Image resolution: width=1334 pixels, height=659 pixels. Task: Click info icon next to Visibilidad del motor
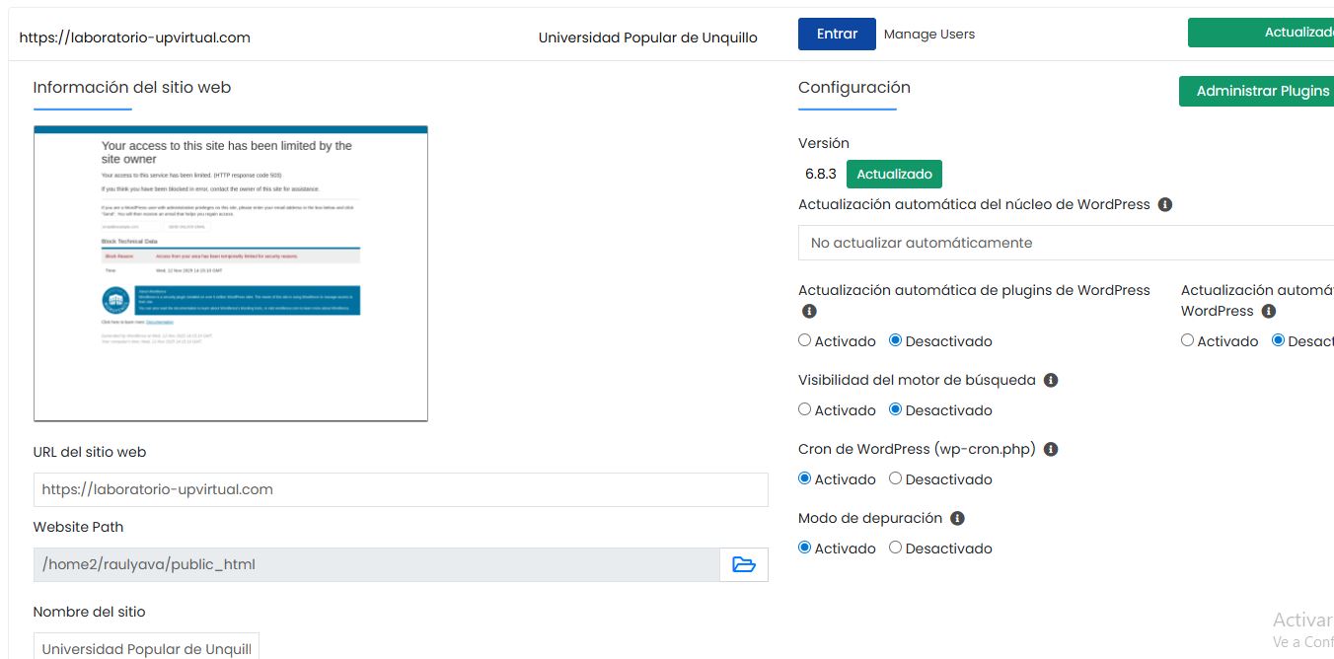1051,381
